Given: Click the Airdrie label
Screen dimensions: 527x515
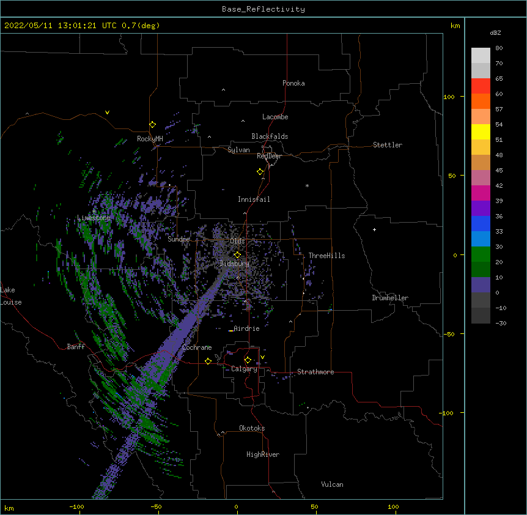Looking at the screenshot, I should [247, 328].
